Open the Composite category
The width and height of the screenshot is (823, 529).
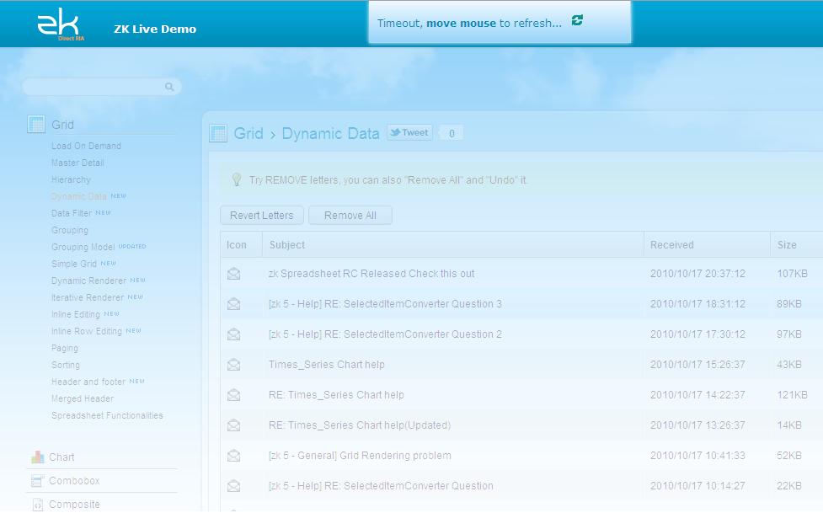(74, 505)
